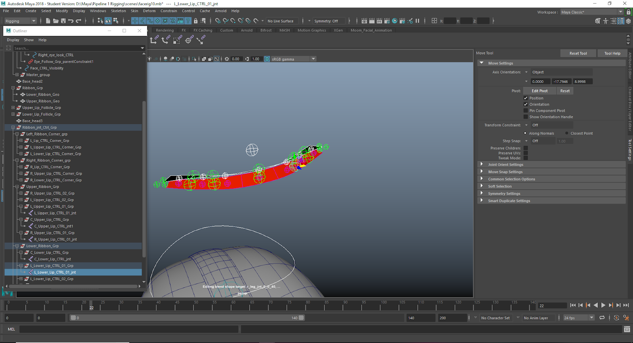
Task: Enable Preserve Children checkbox
Action: point(526,148)
